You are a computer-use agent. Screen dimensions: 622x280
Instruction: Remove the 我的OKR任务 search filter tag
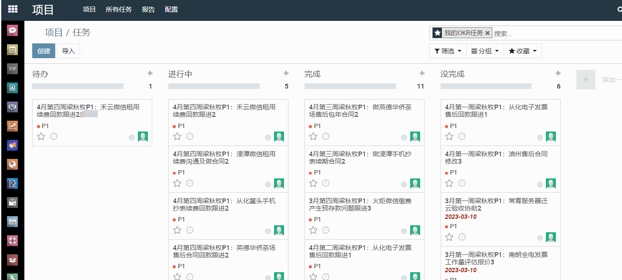point(488,33)
